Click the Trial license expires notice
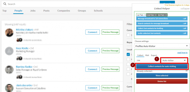Screen dimensions: 190x92 click(x=177, y=5)
